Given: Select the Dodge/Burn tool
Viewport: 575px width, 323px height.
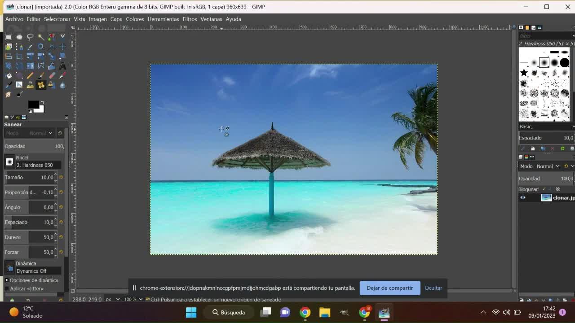Looking at the screenshot, I should 19,95.
